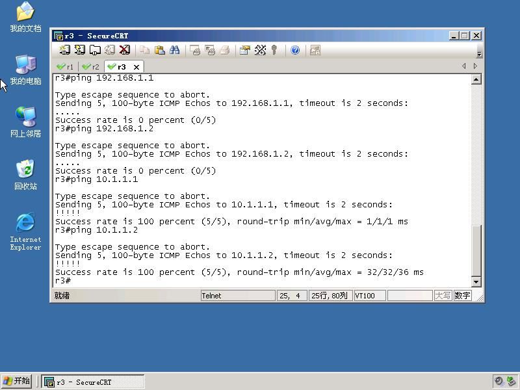The width and height of the screenshot is (520, 390).
Task: Click the terminal scrollbar up arrow
Action: (x=476, y=79)
